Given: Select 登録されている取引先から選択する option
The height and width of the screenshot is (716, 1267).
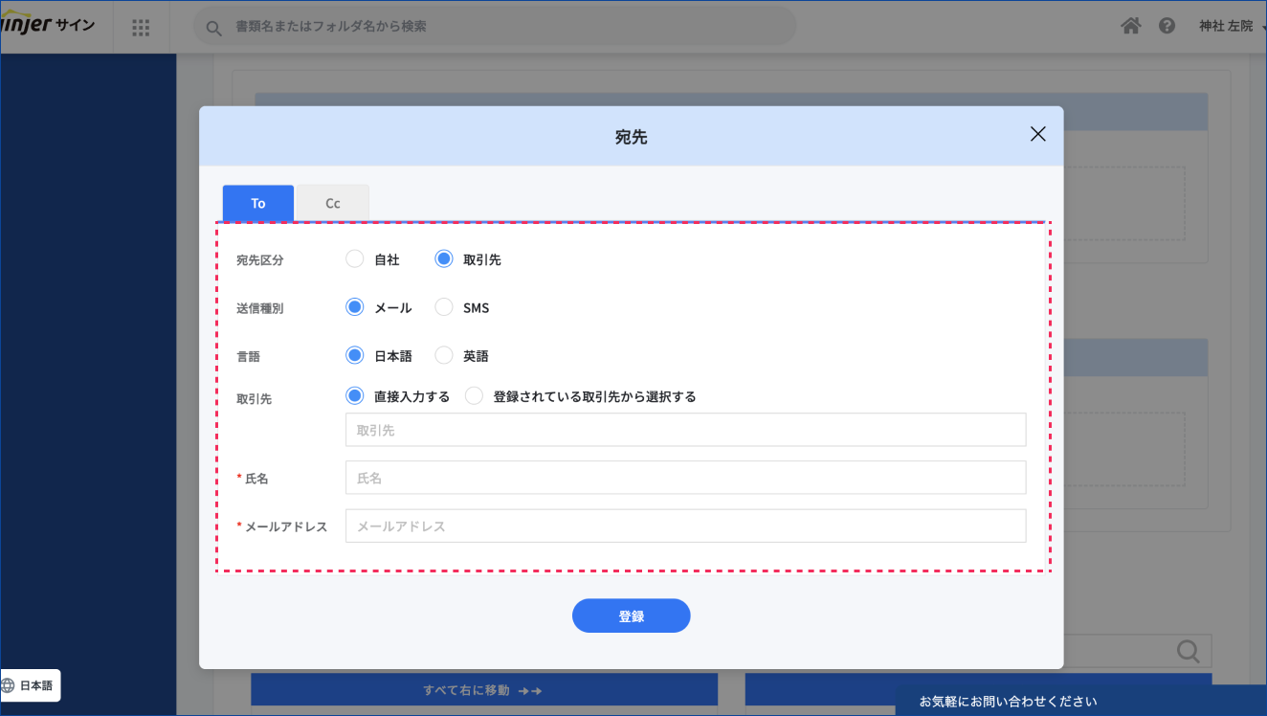Looking at the screenshot, I should tap(475, 396).
